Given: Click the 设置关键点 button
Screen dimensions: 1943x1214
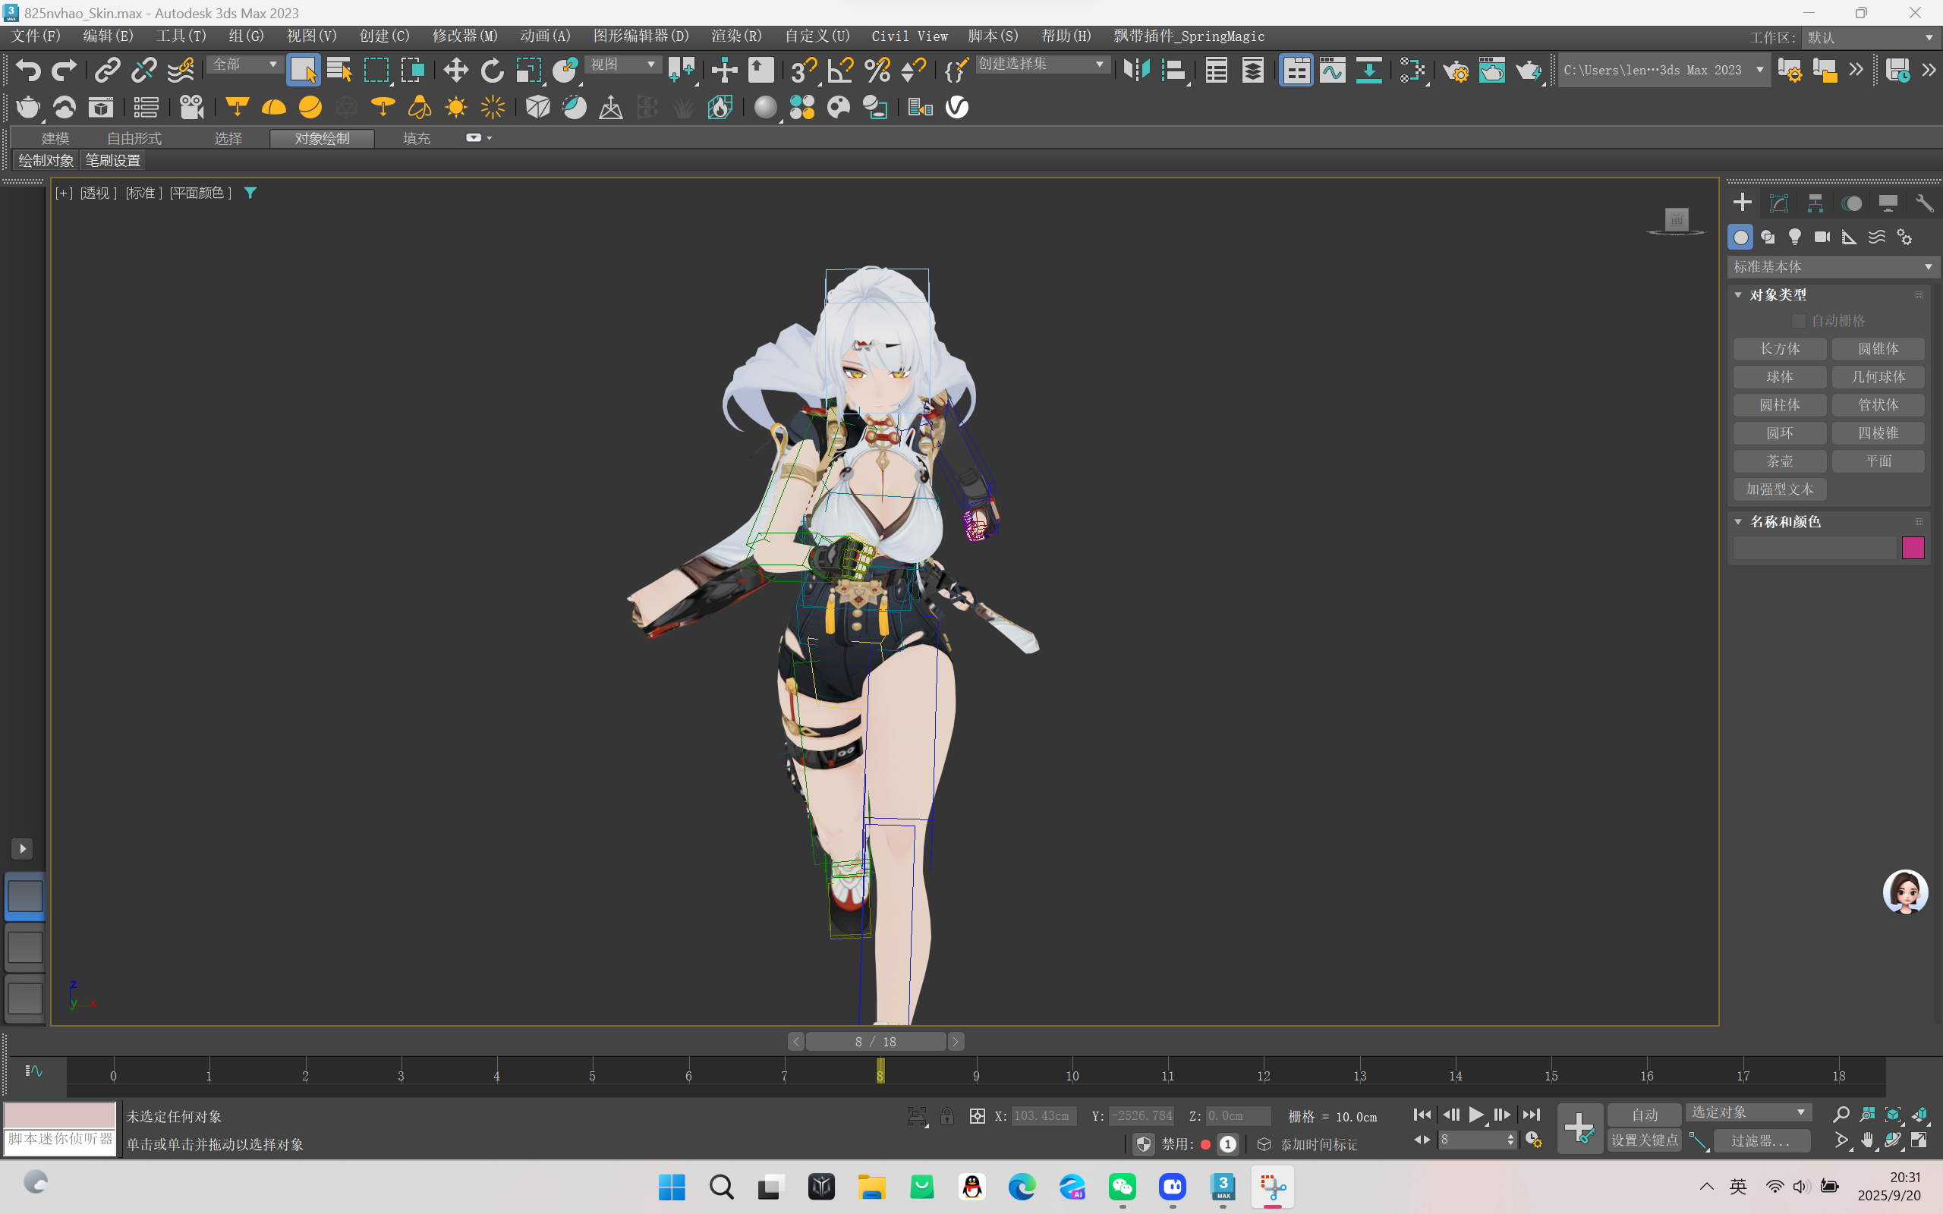Looking at the screenshot, I should pos(1643,1140).
